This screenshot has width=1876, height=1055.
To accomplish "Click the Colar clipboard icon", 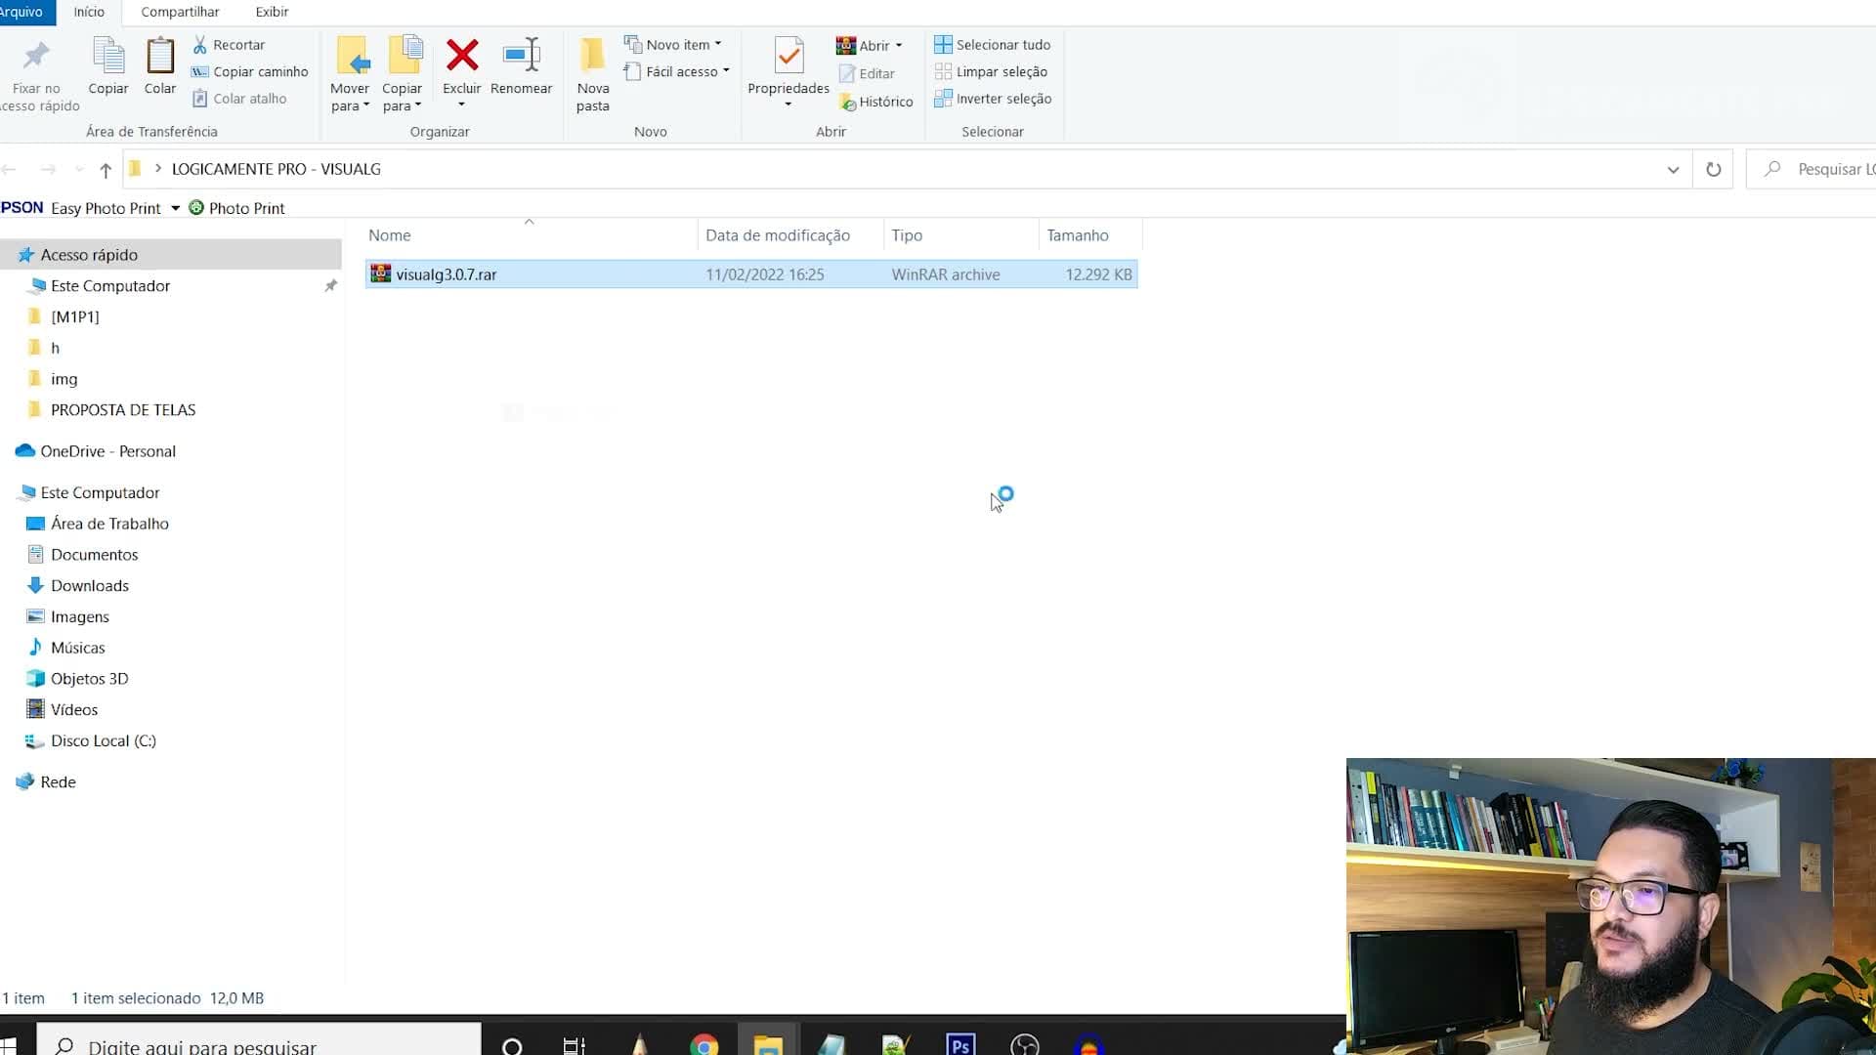I will 160,56.
